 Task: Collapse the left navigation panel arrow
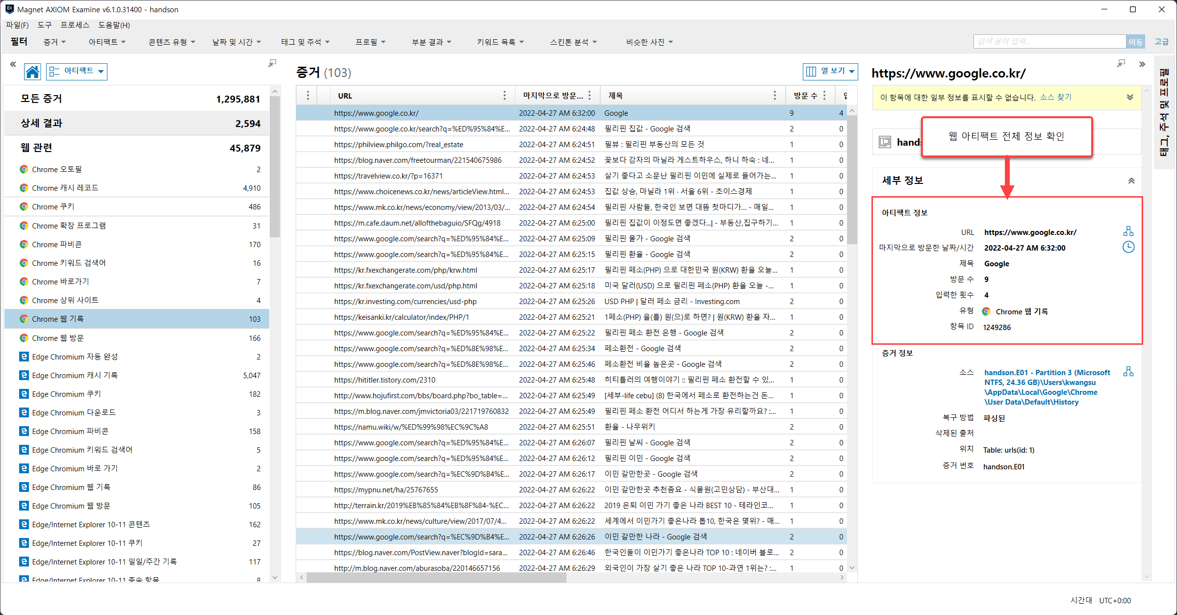[13, 64]
